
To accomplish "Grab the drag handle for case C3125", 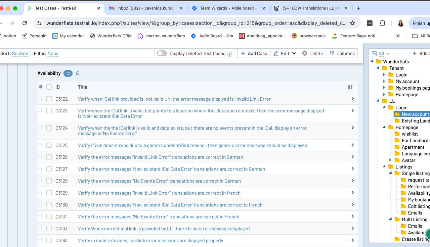I will click(x=41, y=145).
